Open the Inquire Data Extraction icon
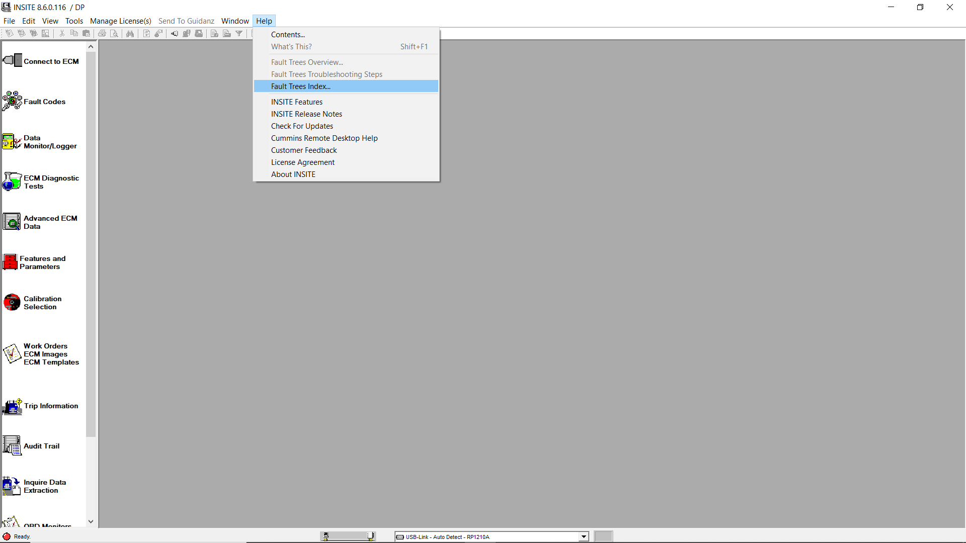 (x=12, y=486)
